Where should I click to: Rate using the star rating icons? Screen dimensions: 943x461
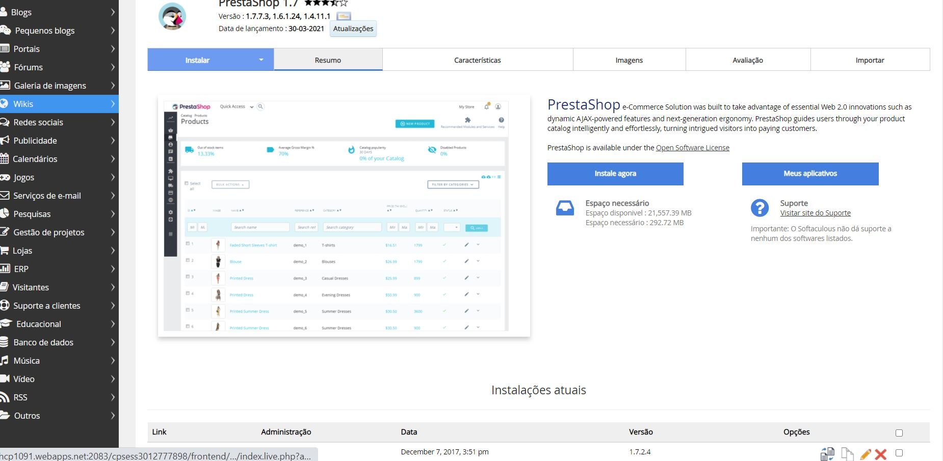(x=326, y=3)
